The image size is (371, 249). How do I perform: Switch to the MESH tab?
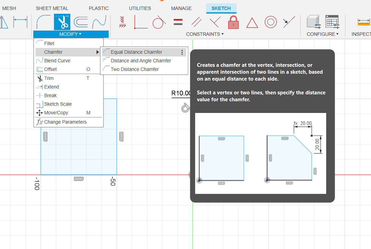9,8
